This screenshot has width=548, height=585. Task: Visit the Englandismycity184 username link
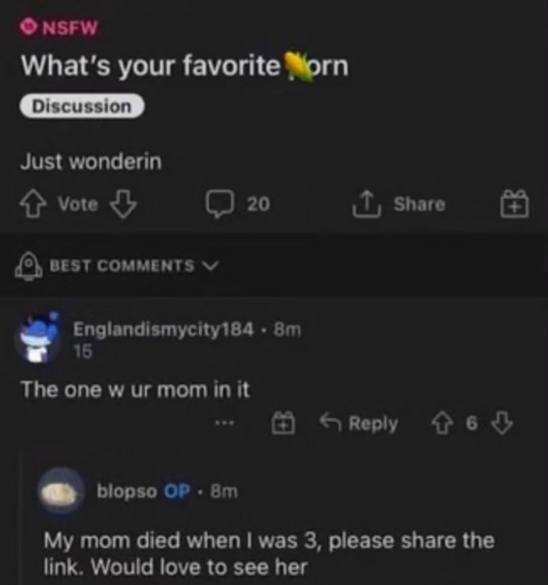tap(164, 330)
